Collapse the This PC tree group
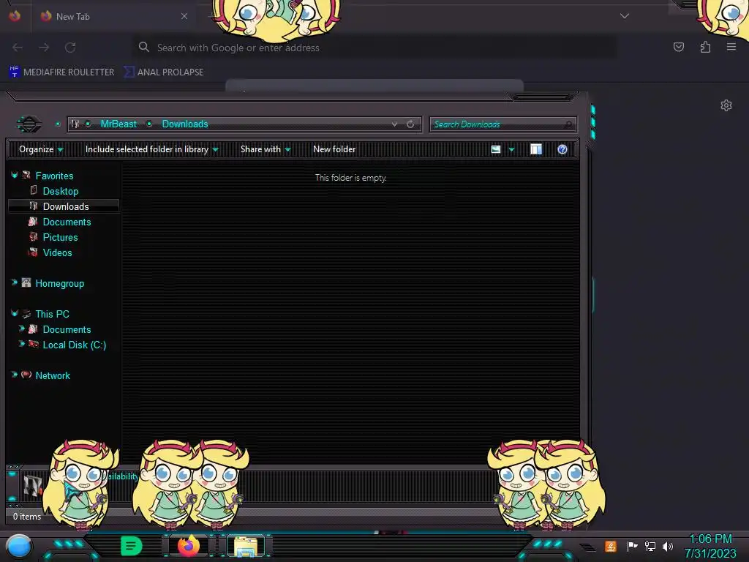 click(15, 313)
